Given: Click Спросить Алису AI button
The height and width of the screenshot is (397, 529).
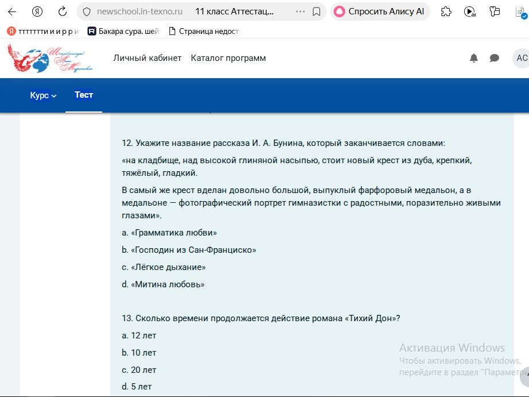Looking at the screenshot, I should click(x=380, y=12).
